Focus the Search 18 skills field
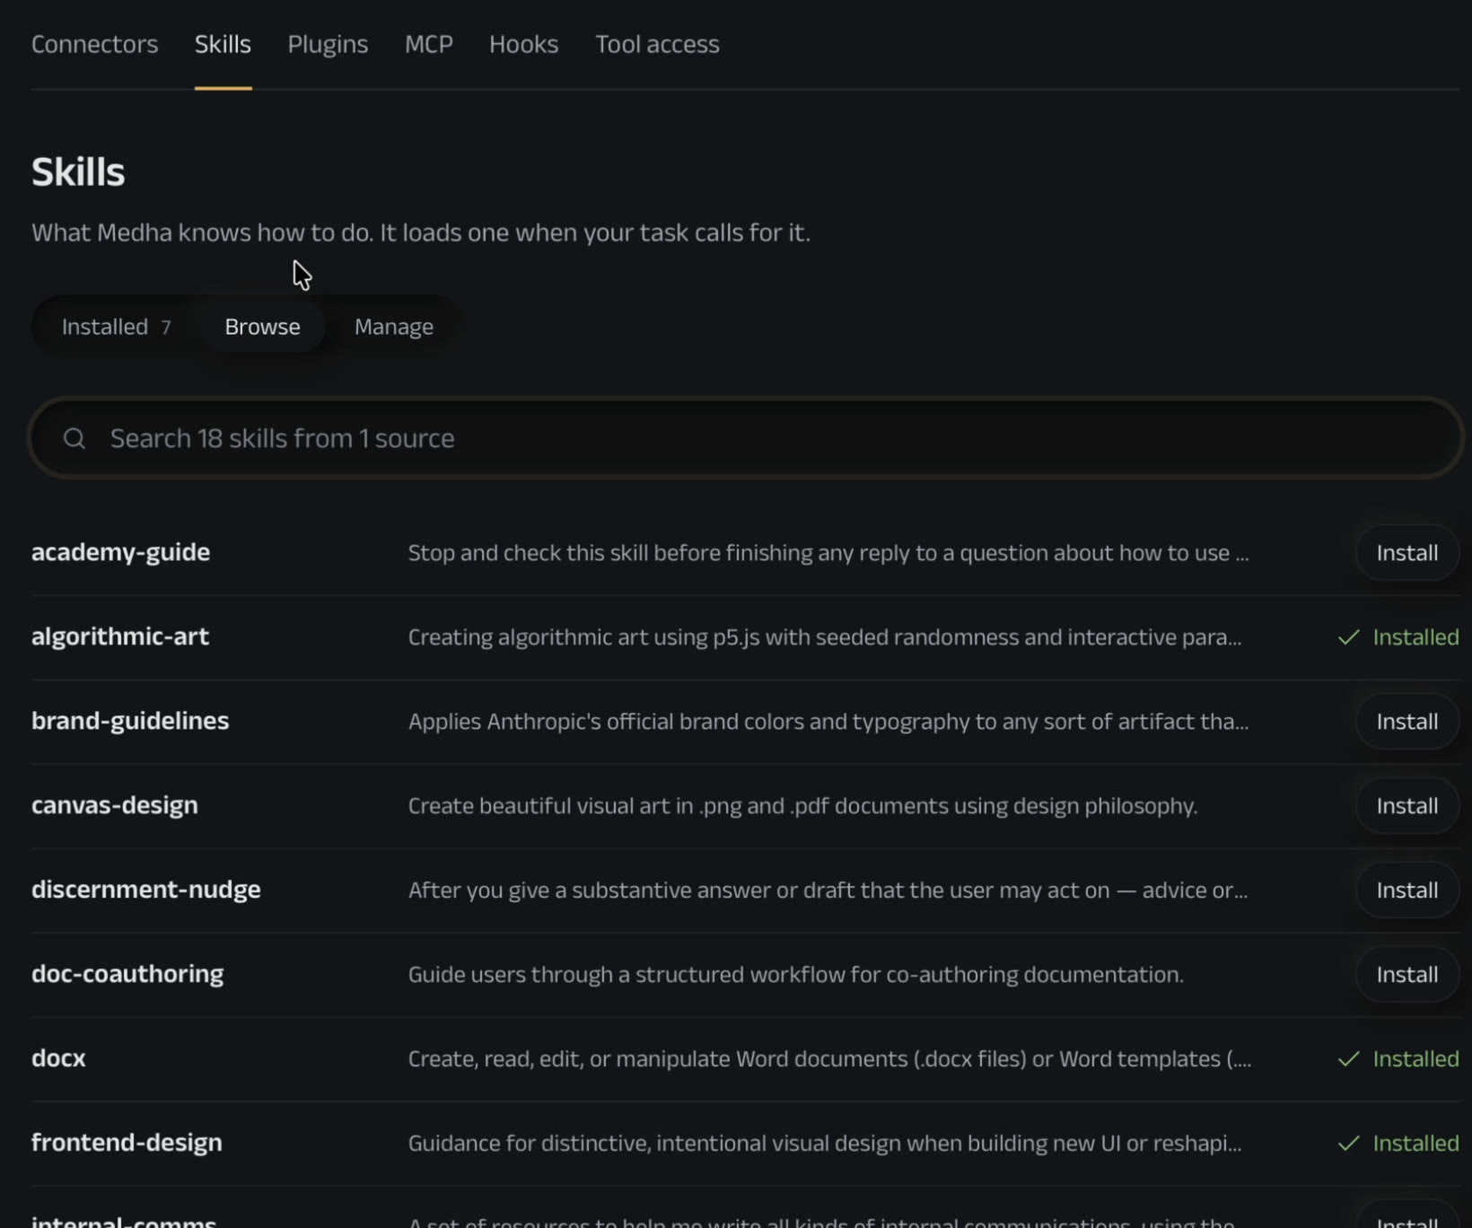This screenshot has height=1228, width=1472. (x=746, y=438)
